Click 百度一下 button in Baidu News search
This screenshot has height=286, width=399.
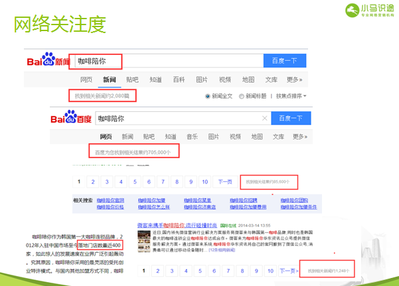(285, 61)
